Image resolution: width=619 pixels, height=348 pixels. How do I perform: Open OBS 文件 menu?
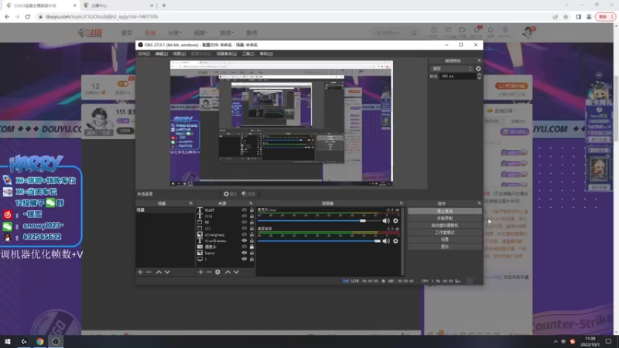(x=144, y=53)
